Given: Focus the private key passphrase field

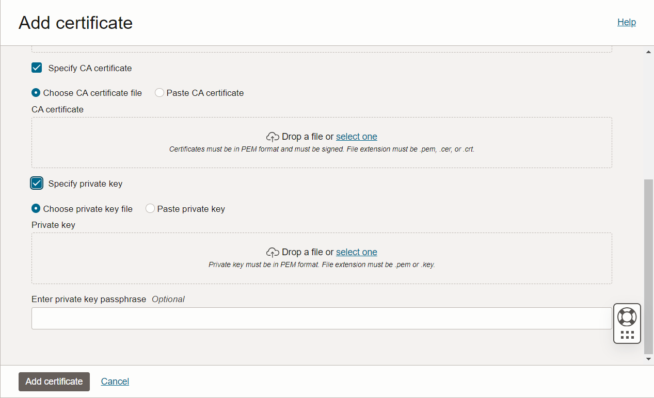Looking at the screenshot, I should pos(322,319).
